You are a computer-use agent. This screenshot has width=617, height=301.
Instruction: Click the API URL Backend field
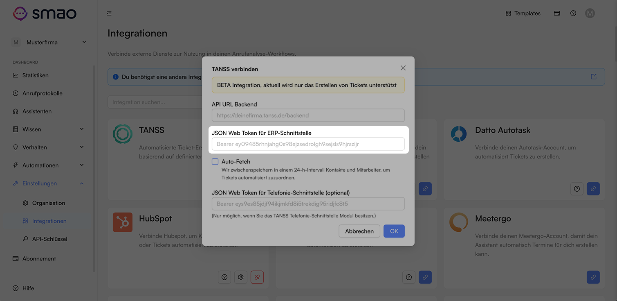(x=308, y=115)
